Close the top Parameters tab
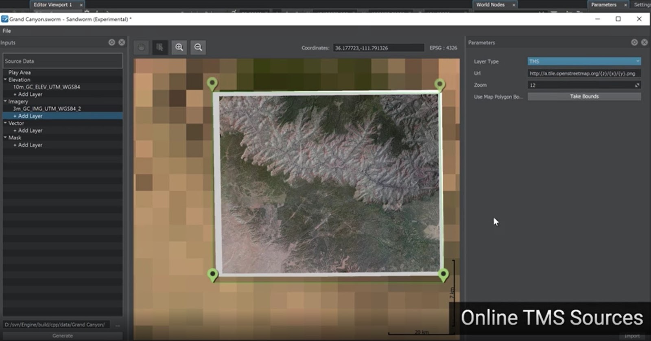The width and height of the screenshot is (651, 341). 625,5
